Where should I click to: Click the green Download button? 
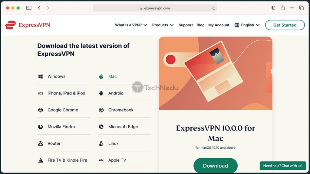[216, 166]
